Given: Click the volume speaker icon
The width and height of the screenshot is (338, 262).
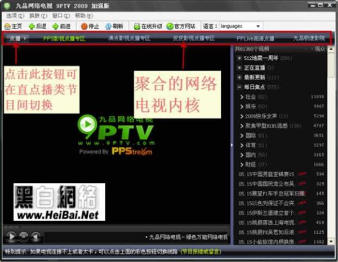Looking at the screenshot, I should [x=36, y=236].
